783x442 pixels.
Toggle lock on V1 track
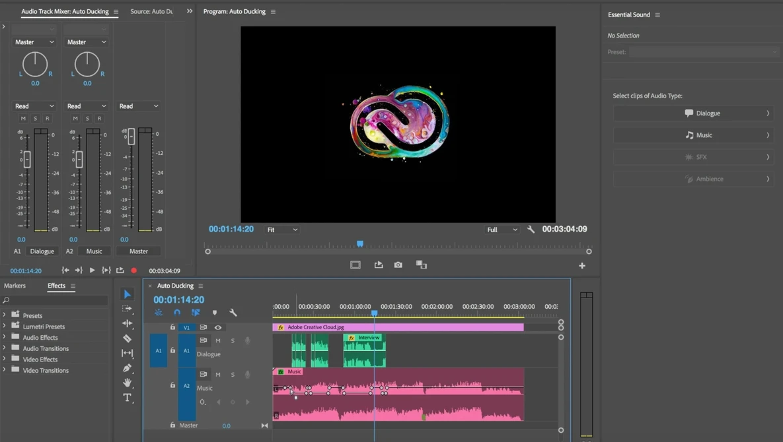[x=172, y=327]
